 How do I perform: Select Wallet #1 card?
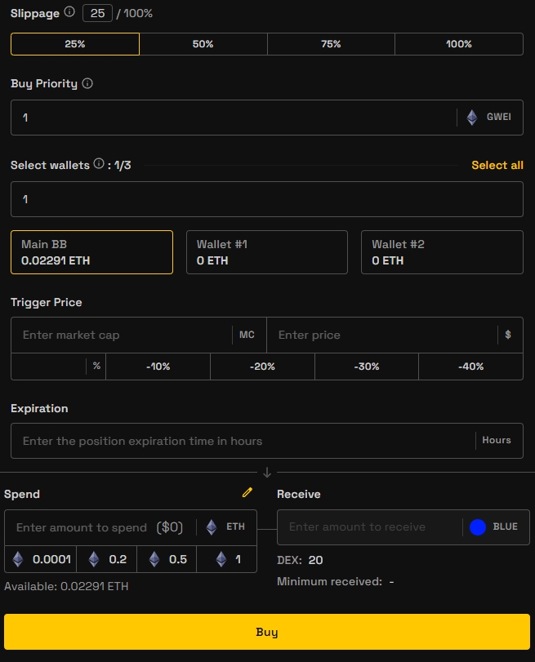[267, 252]
